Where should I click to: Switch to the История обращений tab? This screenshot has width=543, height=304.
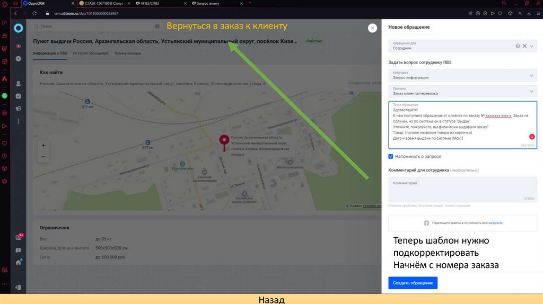(x=91, y=53)
